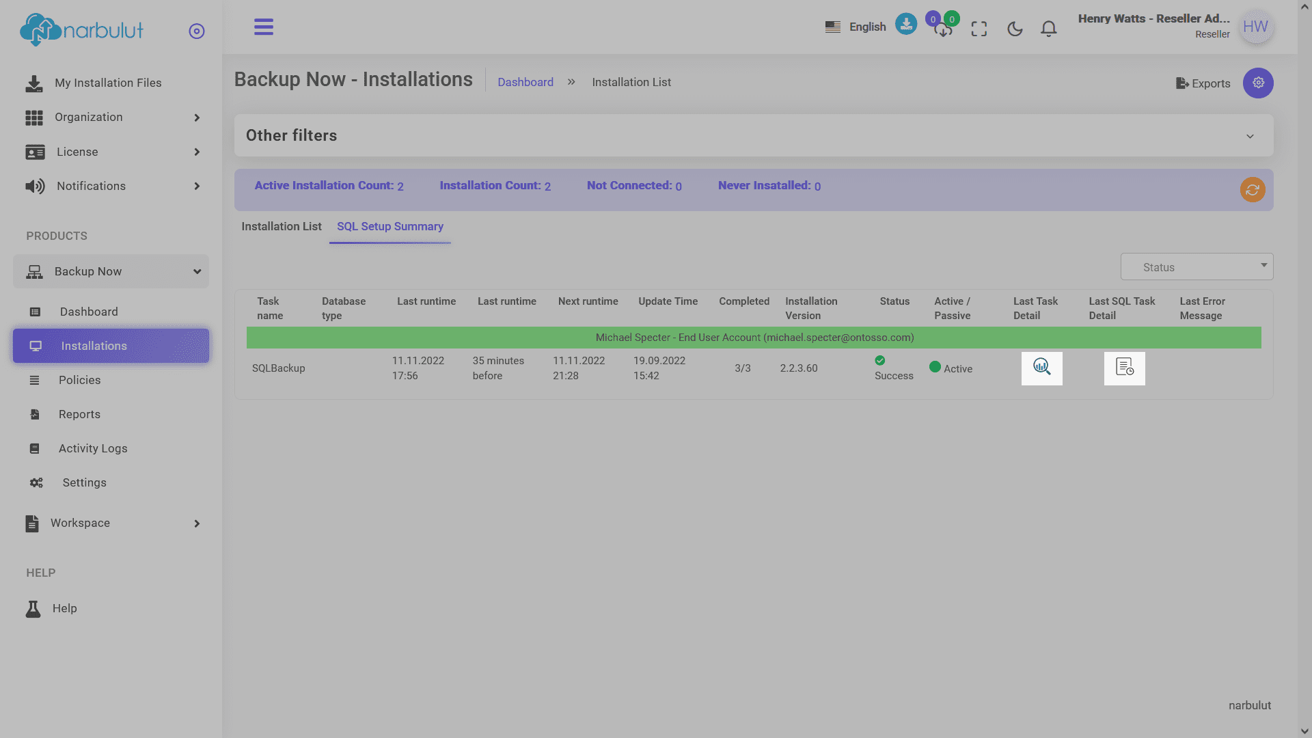The width and height of the screenshot is (1312, 738).
Task: Click the Completed column header
Action: 744,301
